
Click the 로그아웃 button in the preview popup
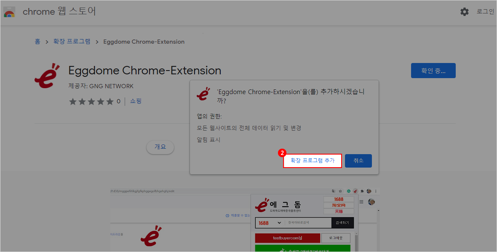point(336,238)
